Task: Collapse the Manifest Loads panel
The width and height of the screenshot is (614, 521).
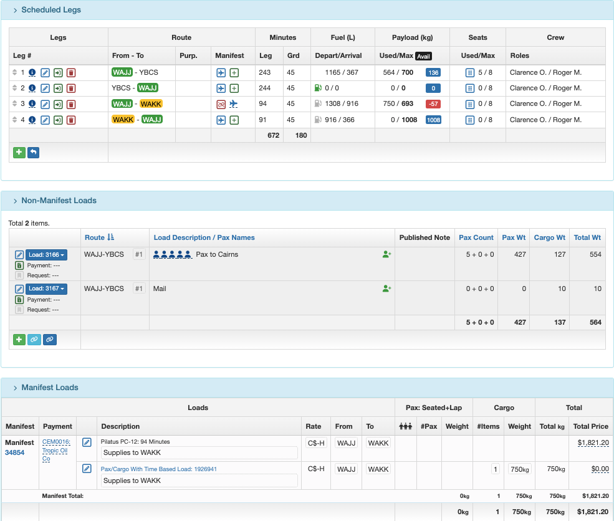Action: click(49, 388)
